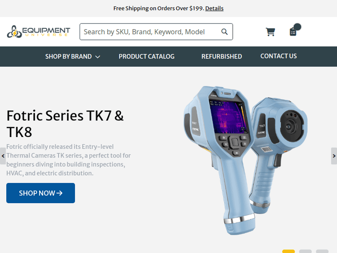The height and width of the screenshot is (253, 337).
Task: Go to Contact Us page
Action: pos(279,56)
